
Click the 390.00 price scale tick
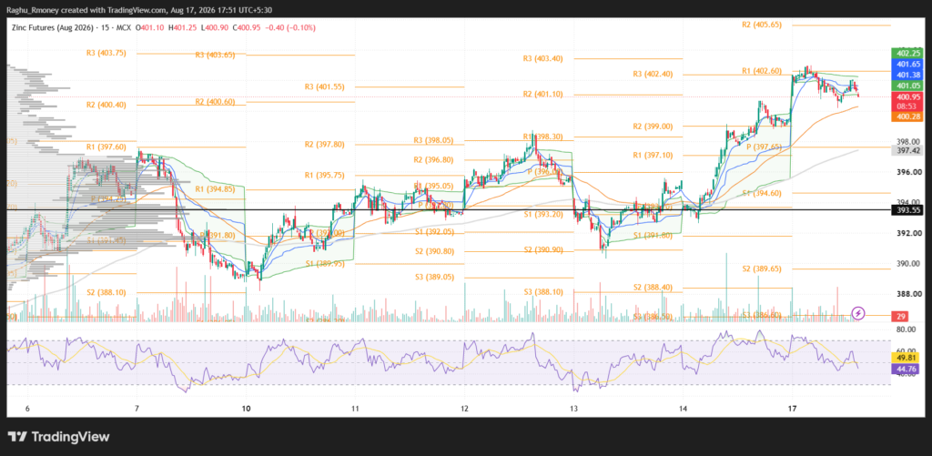[907, 263]
